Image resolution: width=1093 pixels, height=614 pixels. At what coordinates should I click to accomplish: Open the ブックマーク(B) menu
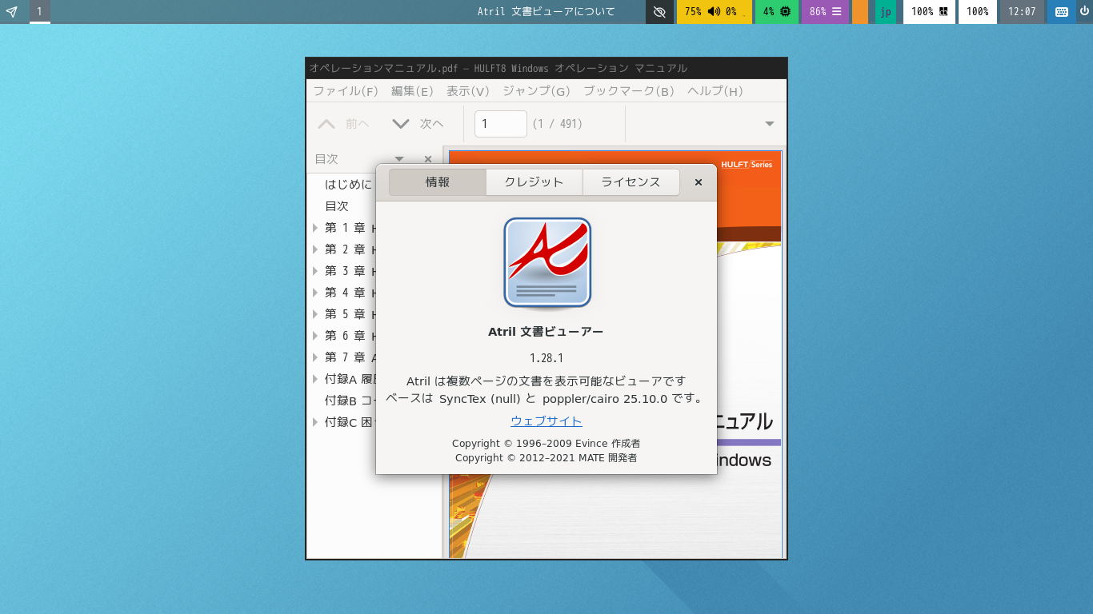(x=629, y=91)
